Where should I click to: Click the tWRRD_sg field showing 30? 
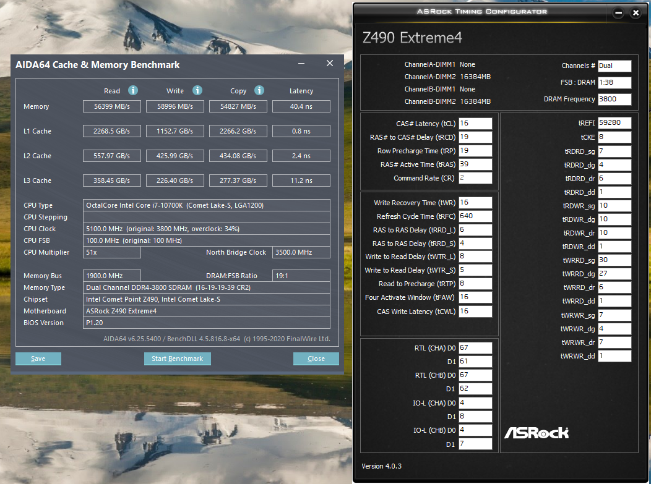(614, 260)
